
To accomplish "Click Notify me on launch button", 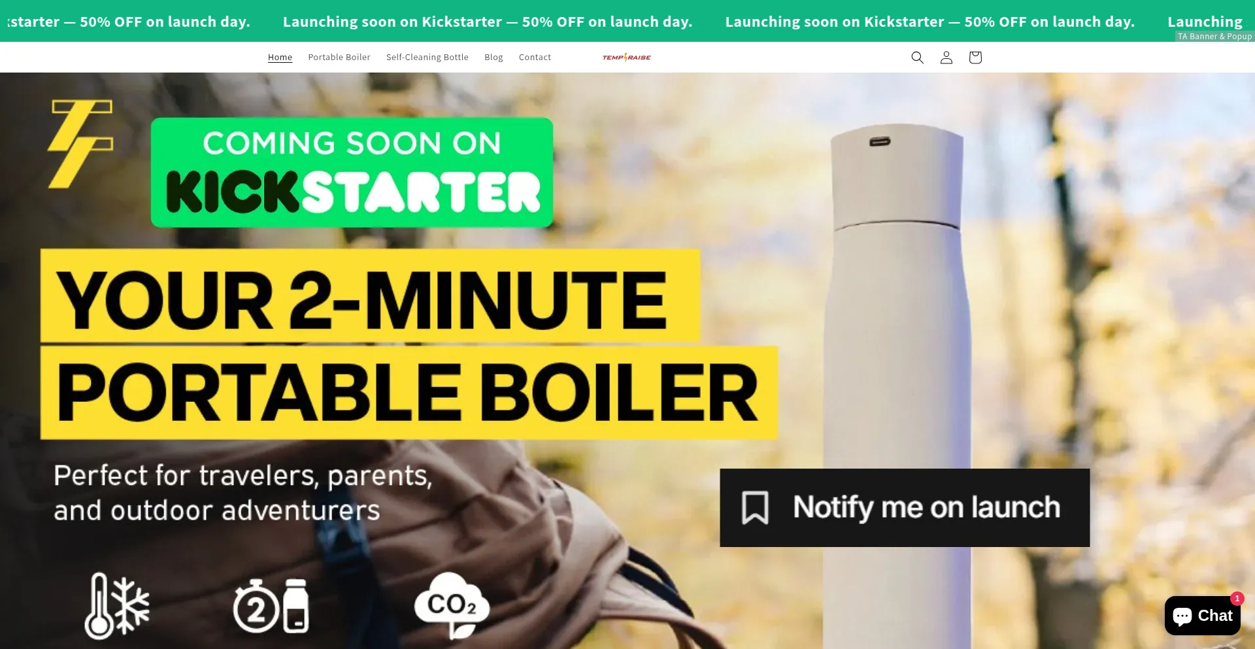I will tap(905, 508).
